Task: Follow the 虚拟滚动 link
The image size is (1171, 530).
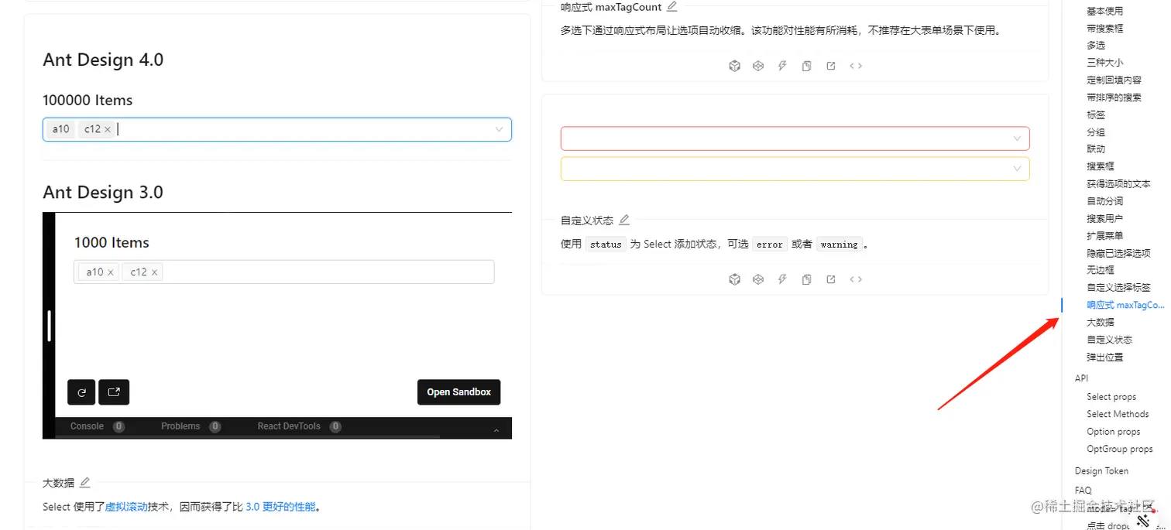Action: 126,507
